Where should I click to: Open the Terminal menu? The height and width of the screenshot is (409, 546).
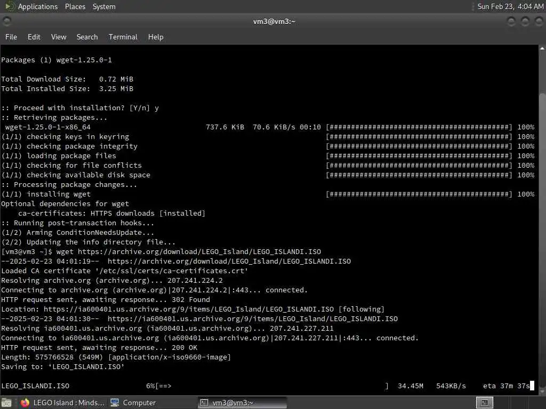[123, 37]
